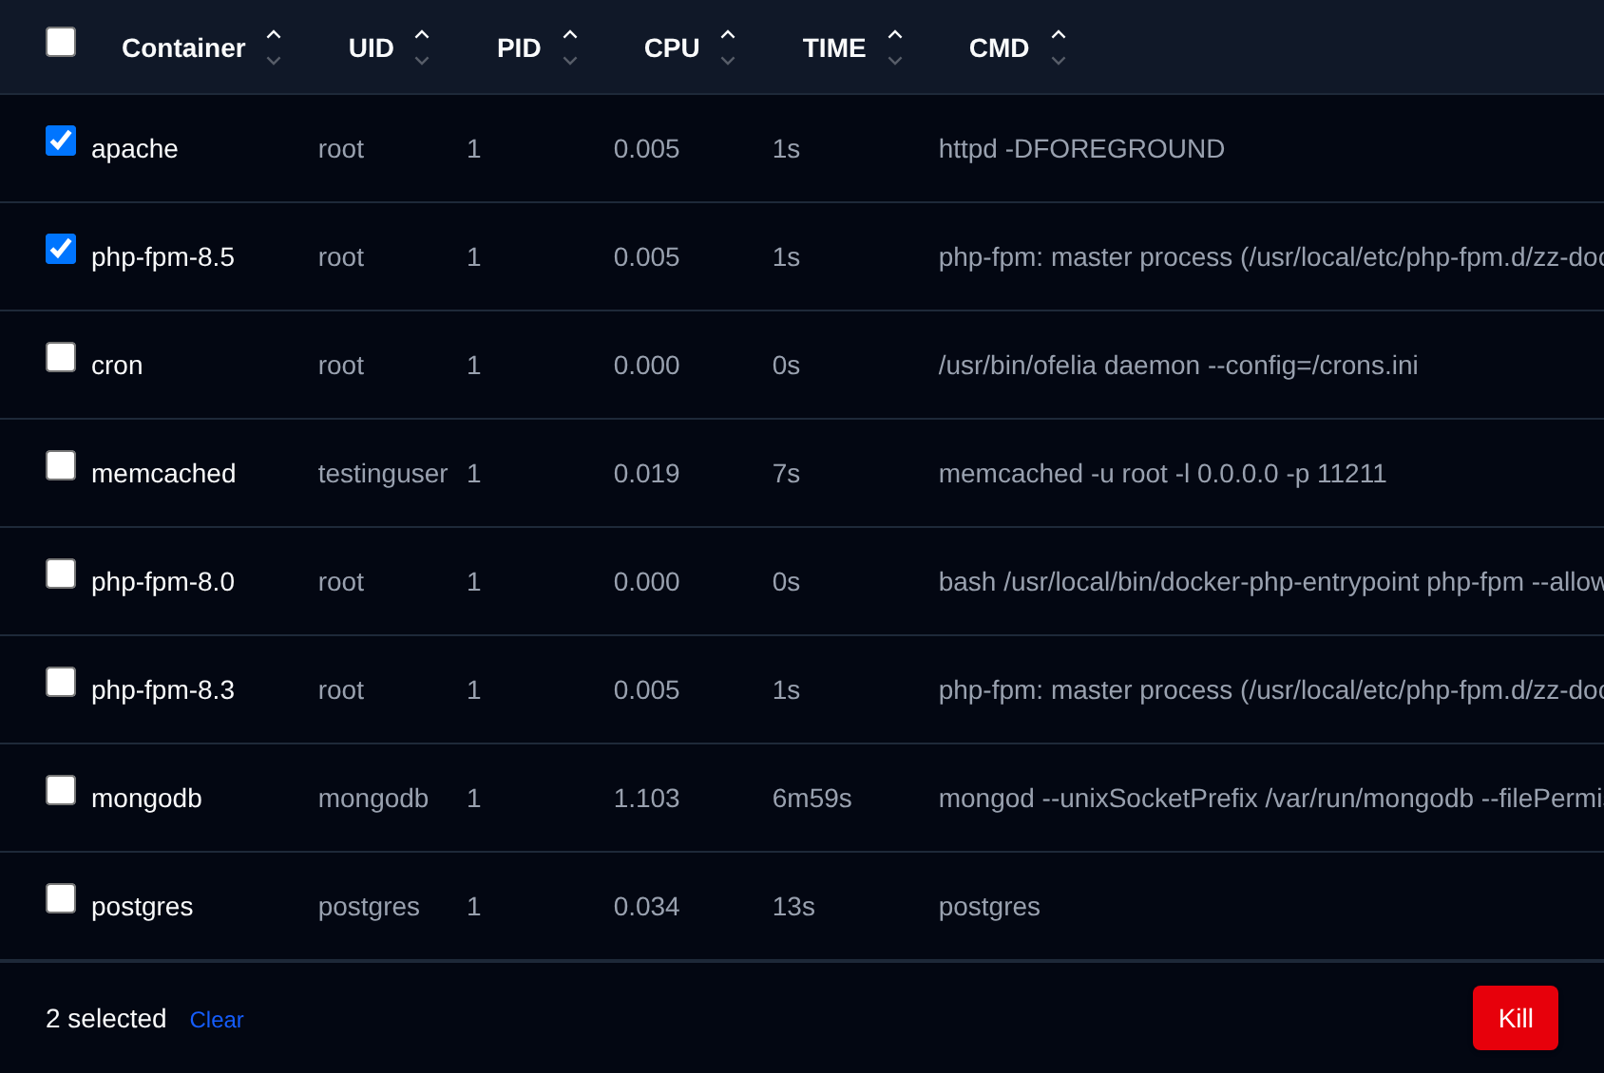Click the httpd -DFOREGROUND command
Viewport: 1604px width, 1073px height.
tap(1081, 149)
